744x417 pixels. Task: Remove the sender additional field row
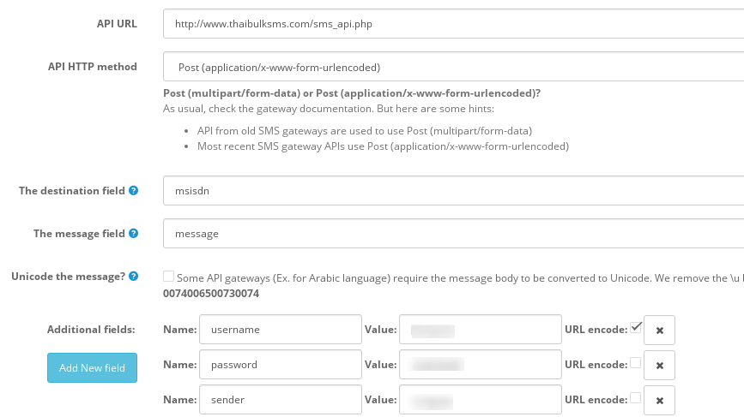click(659, 400)
